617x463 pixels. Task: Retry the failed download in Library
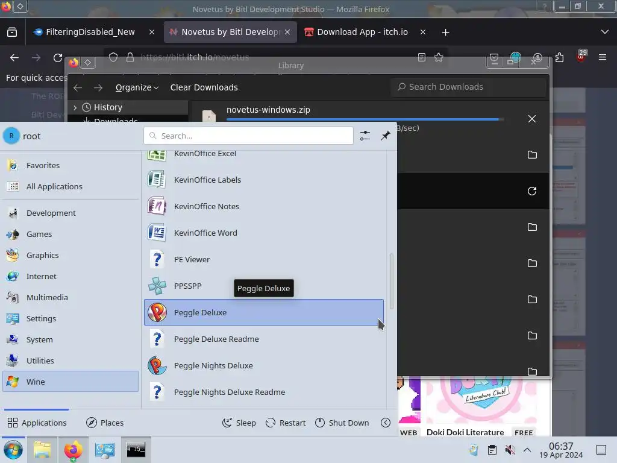pos(532,191)
